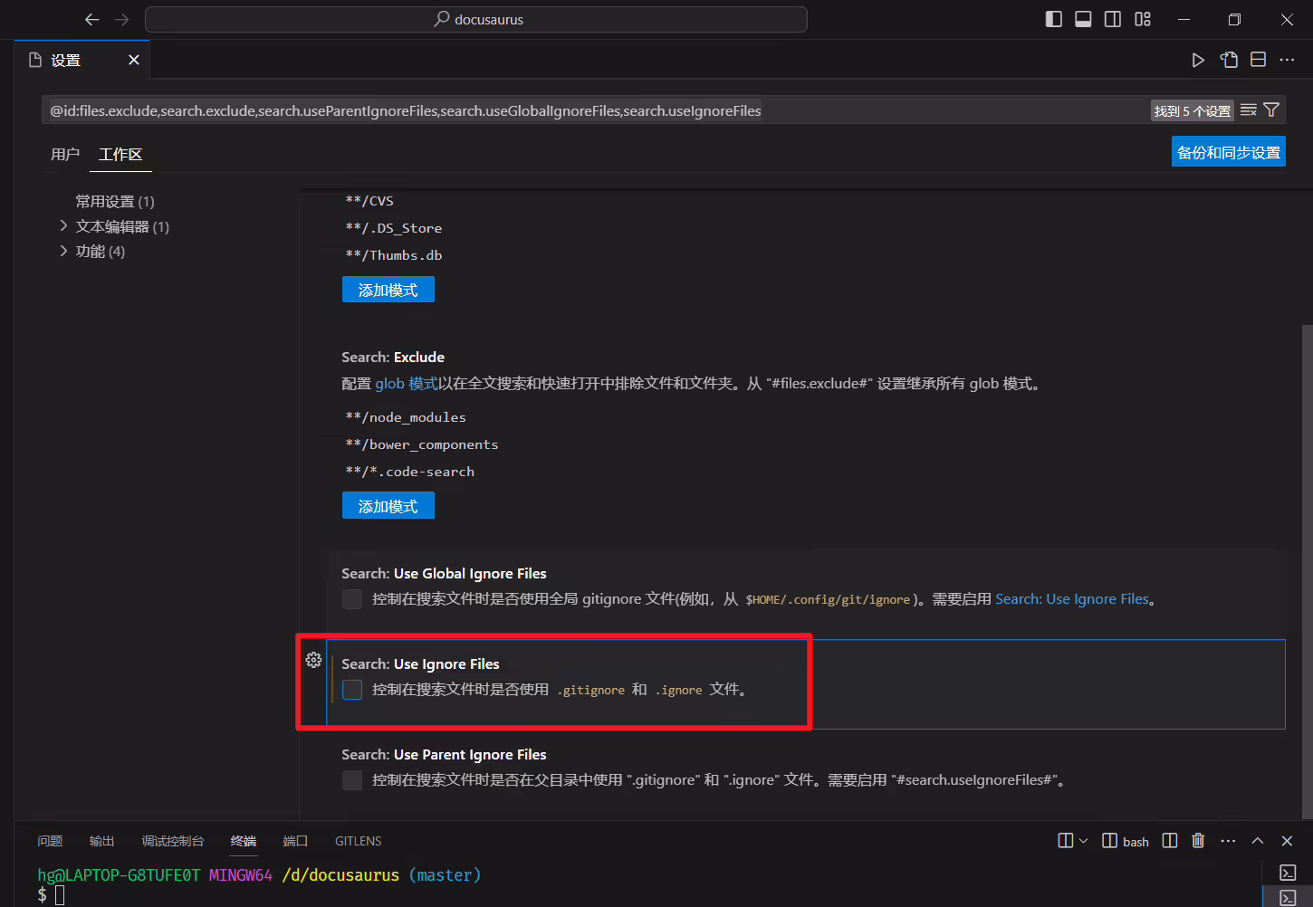The image size is (1313, 907).
Task: Select **/CVS exclude pattern row
Action: [369, 201]
